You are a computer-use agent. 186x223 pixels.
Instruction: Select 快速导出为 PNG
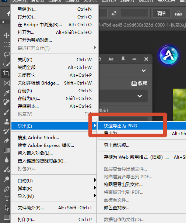click(x=141, y=126)
